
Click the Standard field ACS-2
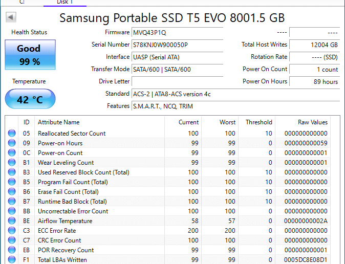pyautogui.click(x=235, y=94)
